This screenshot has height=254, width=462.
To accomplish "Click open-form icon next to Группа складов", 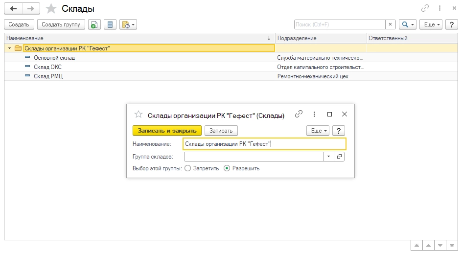I will [x=339, y=157].
